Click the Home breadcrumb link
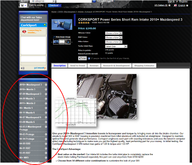Image resolution: width=192 pixels, height=165 pixels. (x=54, y=12)
